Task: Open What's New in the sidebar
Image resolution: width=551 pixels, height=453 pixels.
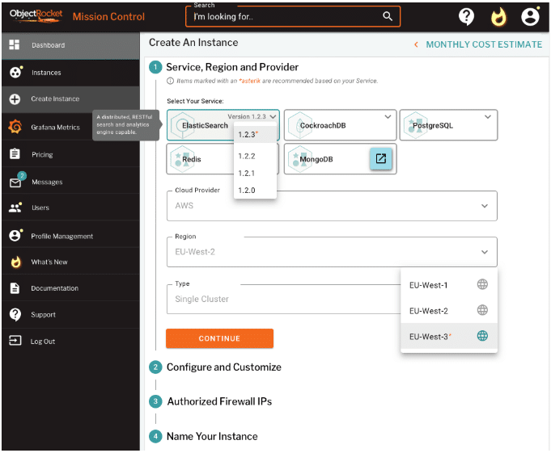Action: pos(70,262)
